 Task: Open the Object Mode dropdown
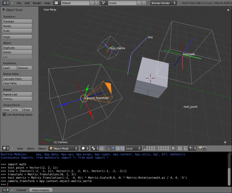pyautogui.click(x=63, y=149)
